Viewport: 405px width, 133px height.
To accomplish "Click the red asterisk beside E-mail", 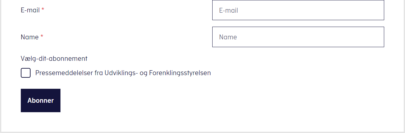I will point(43,10).
